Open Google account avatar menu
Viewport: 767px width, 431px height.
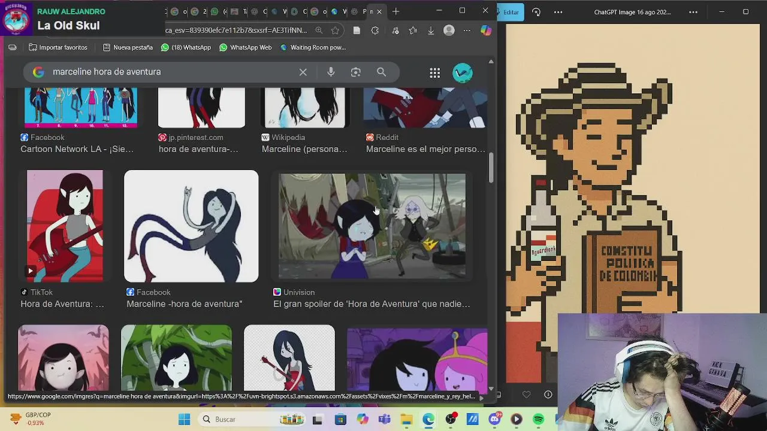463,72
